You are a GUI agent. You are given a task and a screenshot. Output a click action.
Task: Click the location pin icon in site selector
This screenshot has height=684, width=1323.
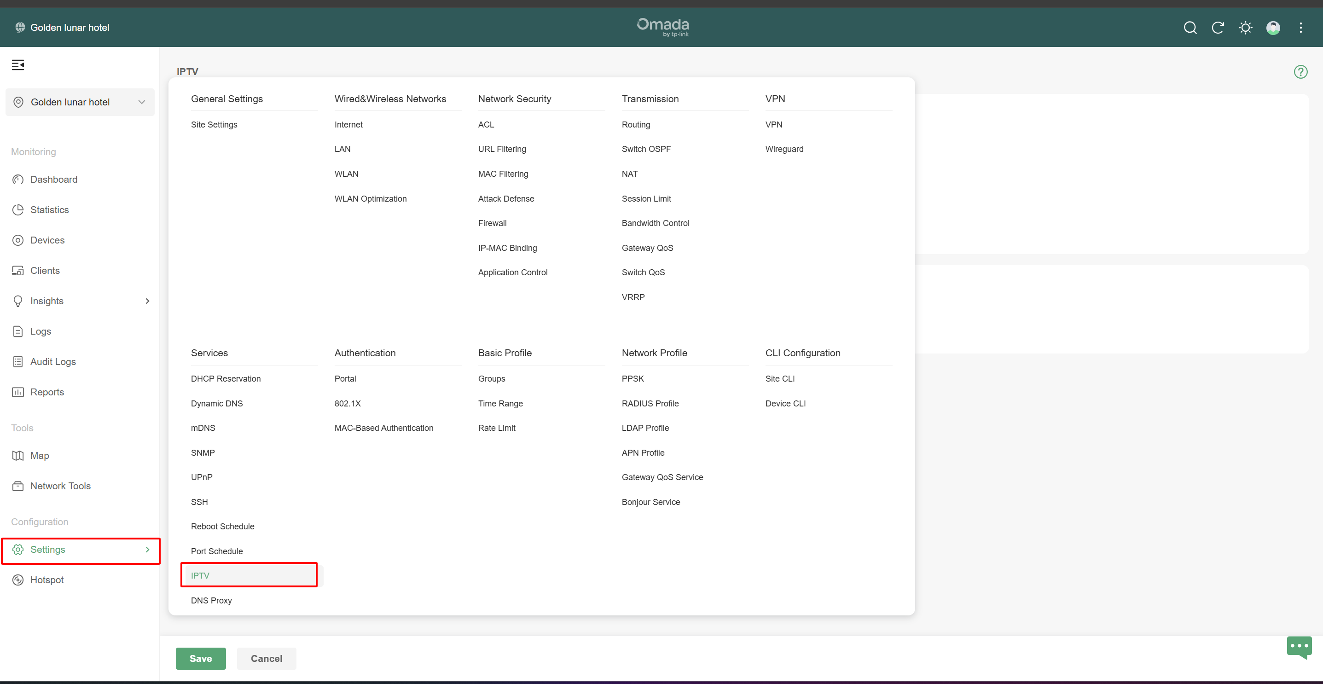(x=18, y=102)
